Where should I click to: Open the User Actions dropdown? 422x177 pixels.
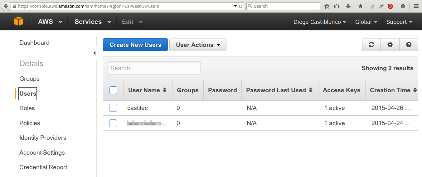[198, 45]
